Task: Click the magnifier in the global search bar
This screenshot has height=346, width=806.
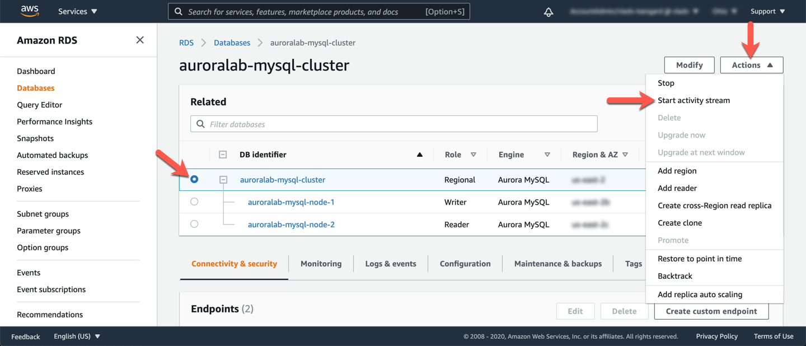Action: point(178,11)
